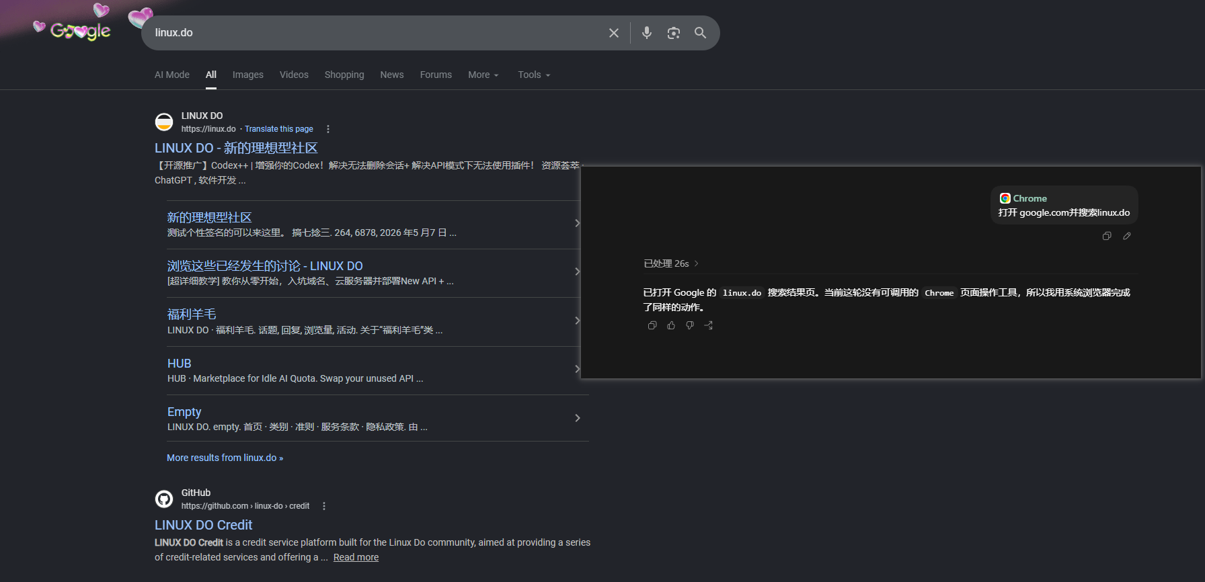Expand the 福利羊毛 sitelink chevron
Image resolution: width=1205 pixels, height=582 pixels.
[x=577, y=321]
